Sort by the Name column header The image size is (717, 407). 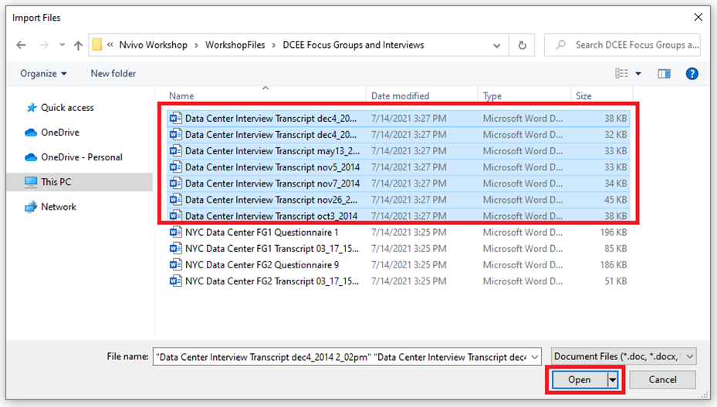coord(181,96)
